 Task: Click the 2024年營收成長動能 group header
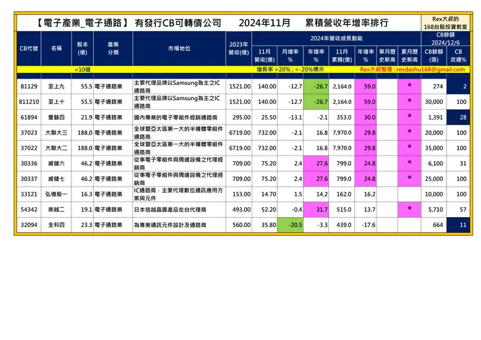coord(336,38)
